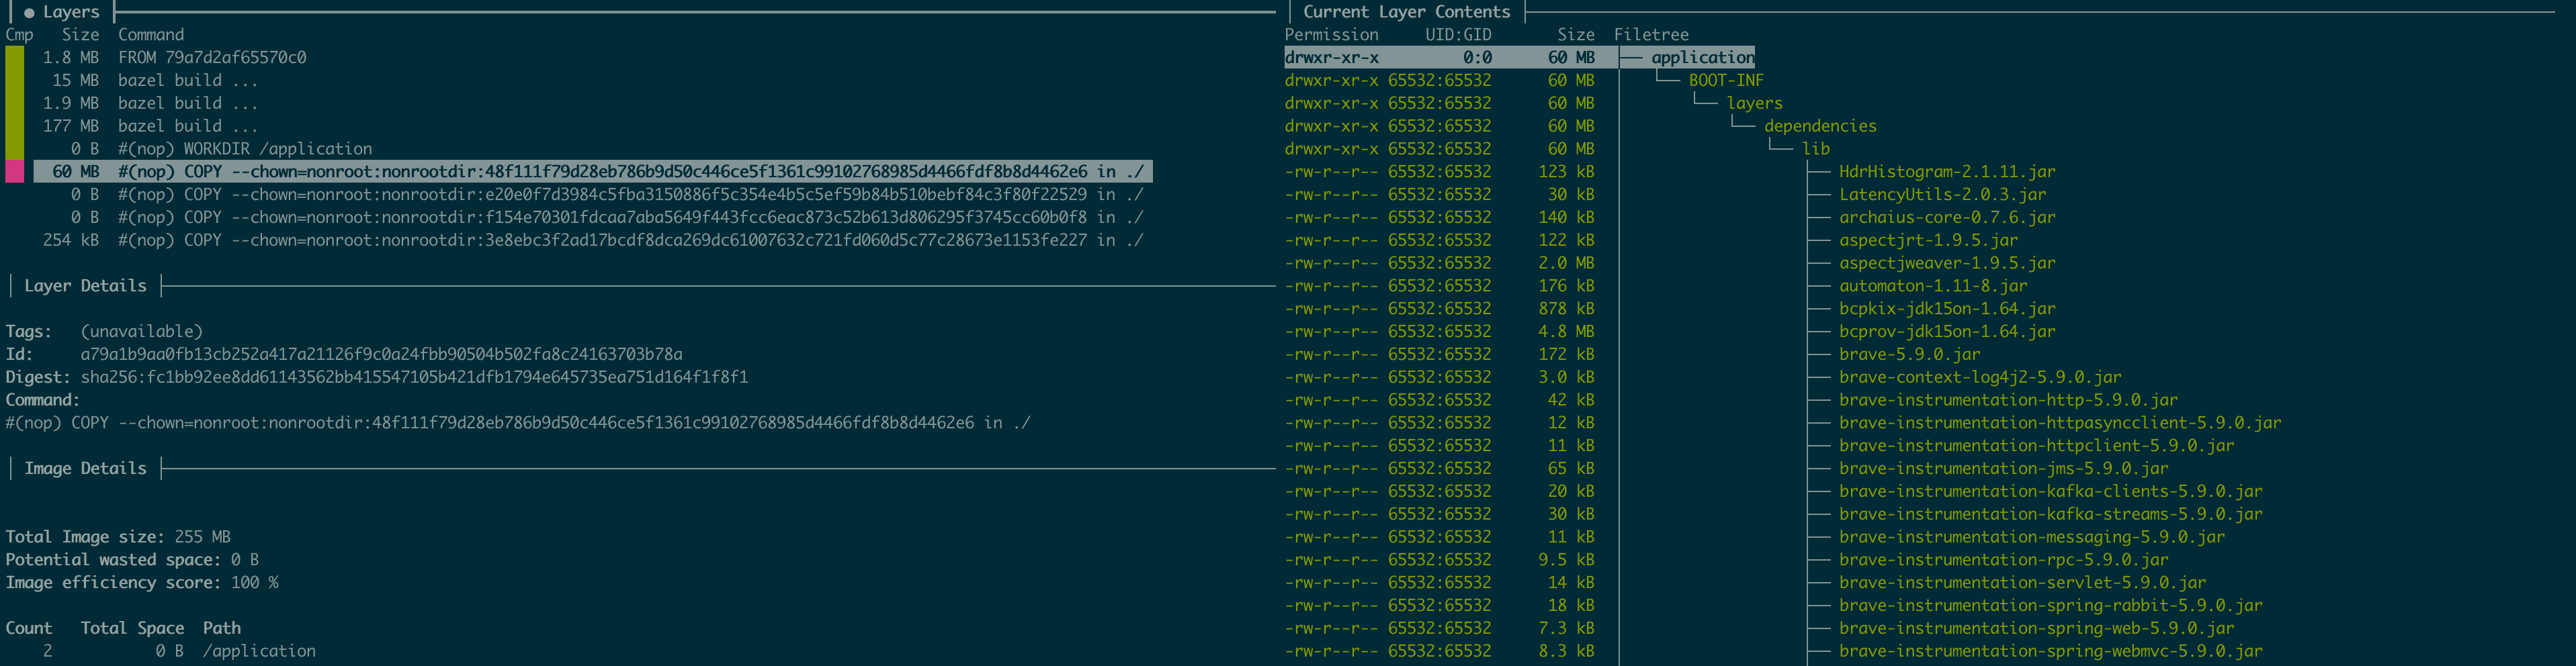Select brave-instrumentation-kafka-clients-5.9.0.jar file
Image resolution: width=2576 pixels, height=666 pixels.
tap(2050, 491)
